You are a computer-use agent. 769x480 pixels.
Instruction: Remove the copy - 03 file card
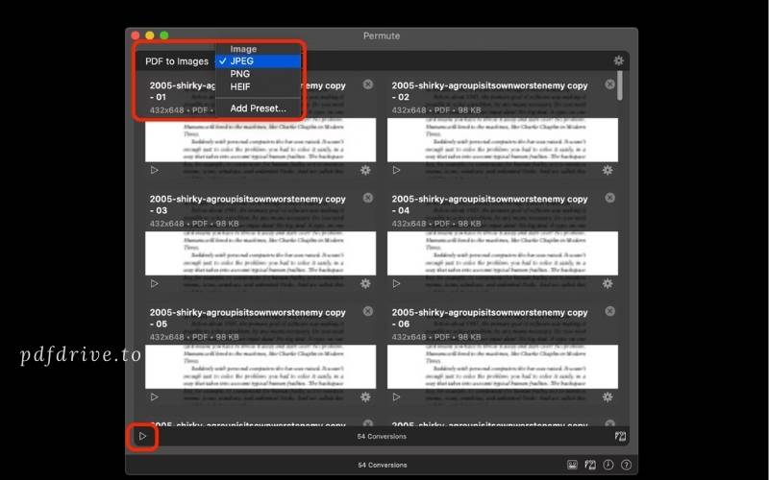pyautogui.click(x=368, y=198)
